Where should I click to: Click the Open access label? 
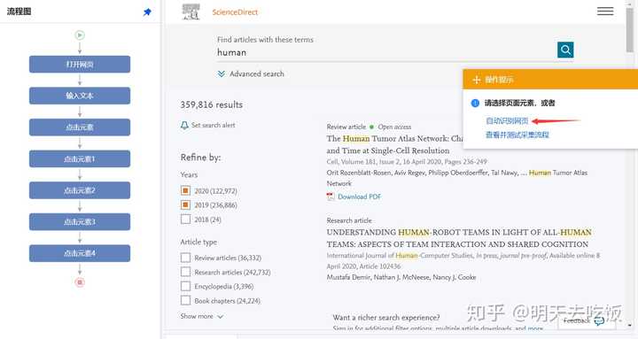pyautogui.click(x=394, y=127)
